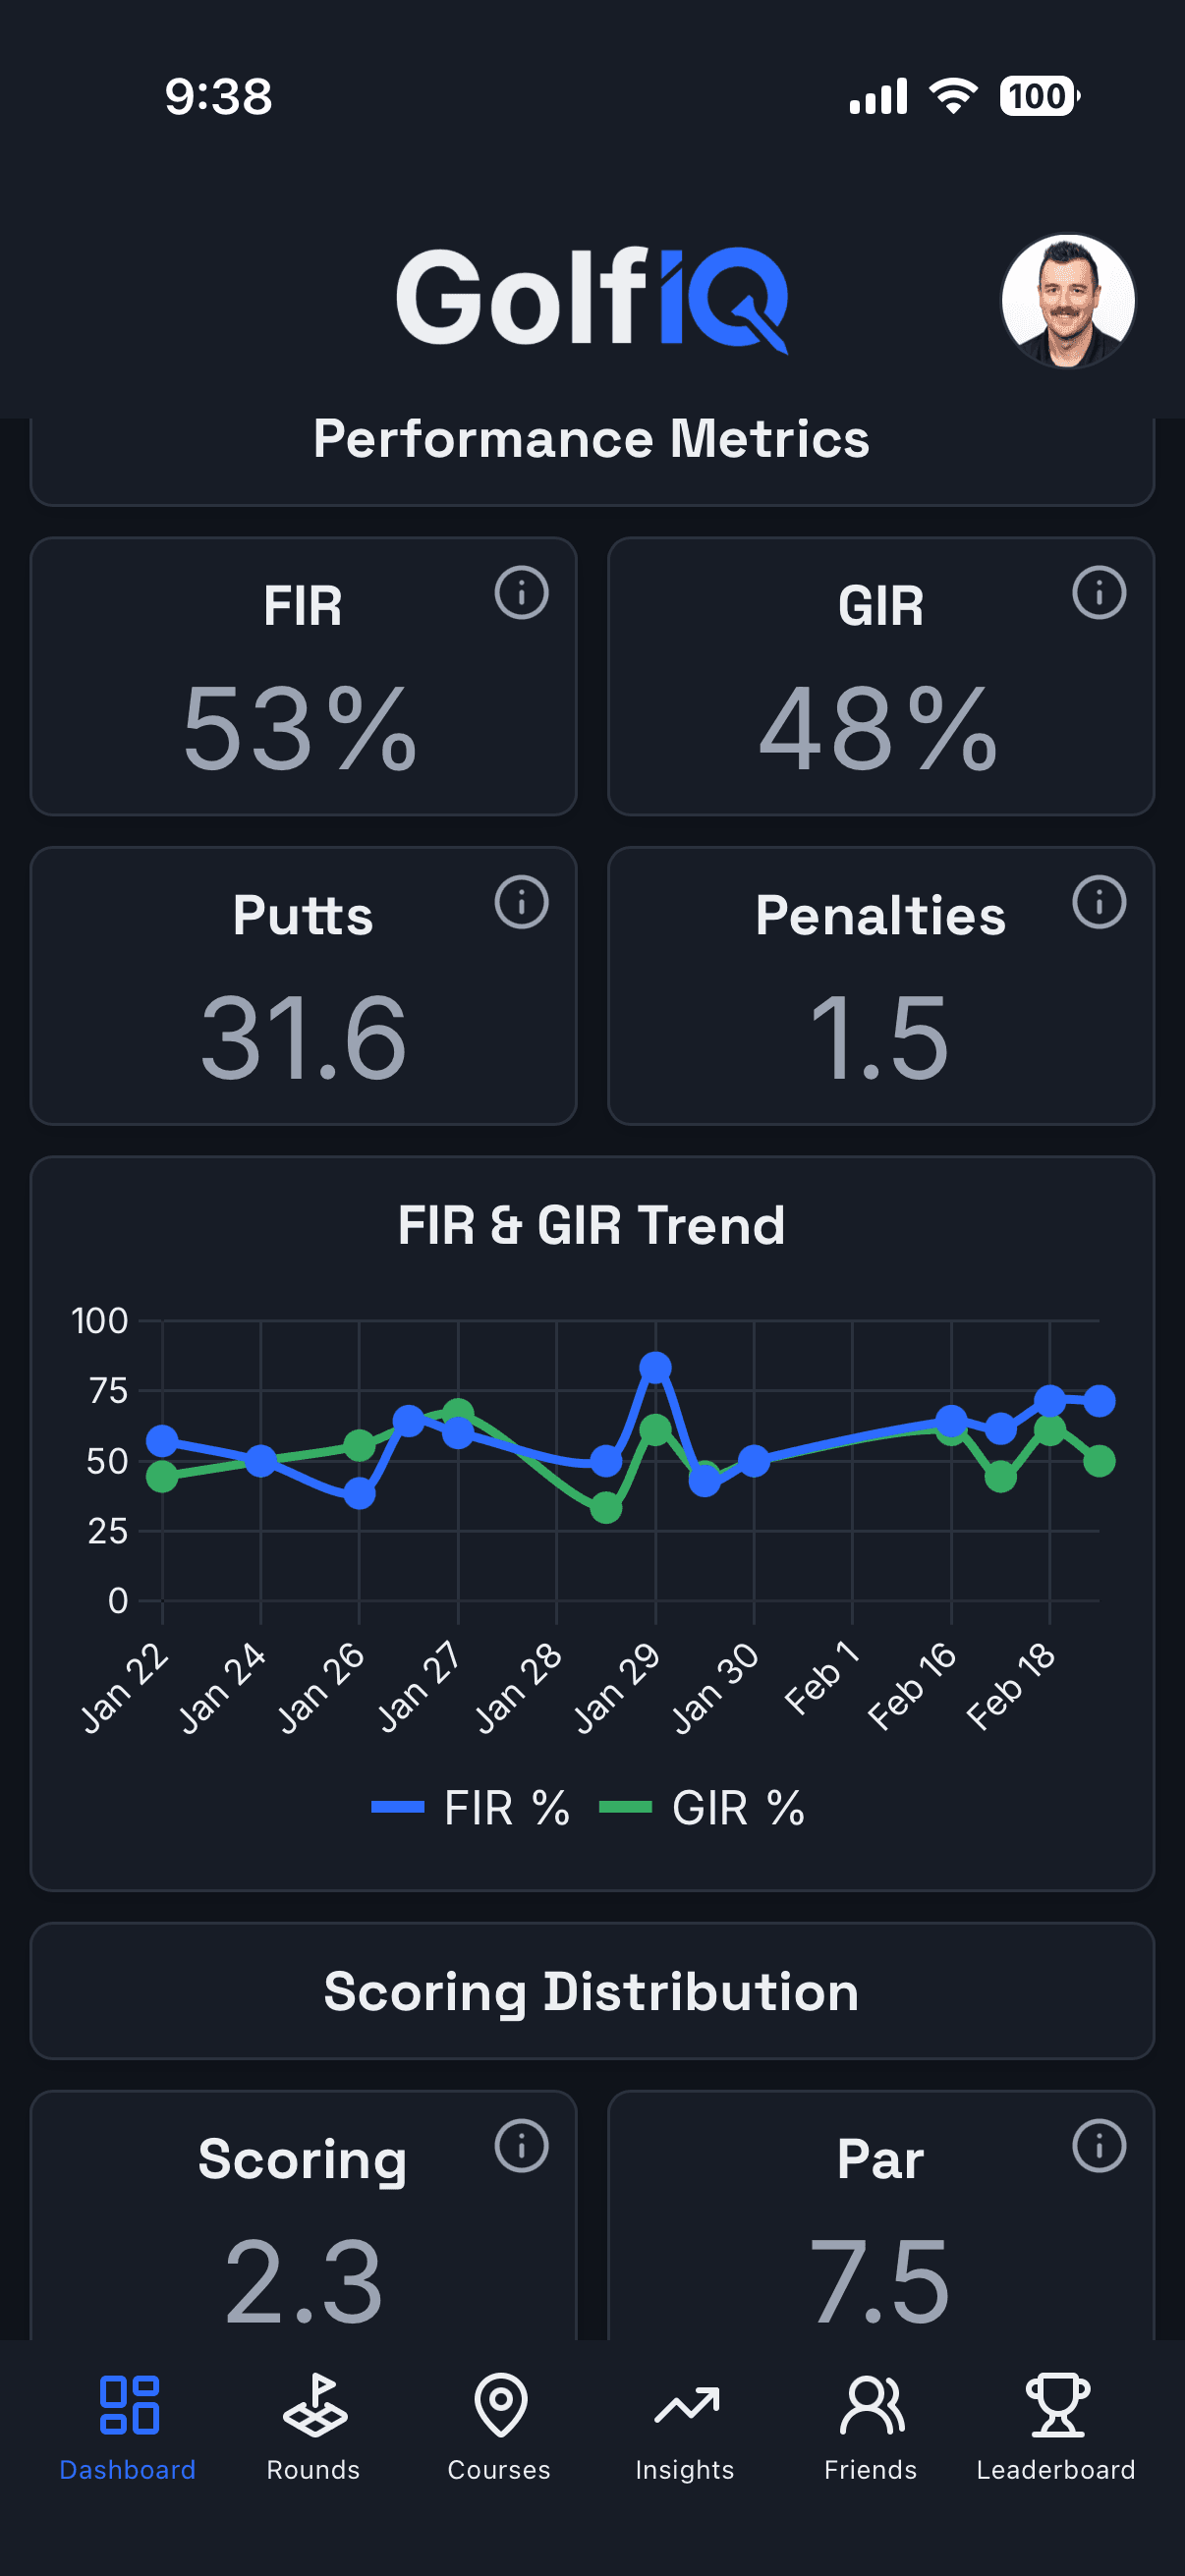Tap the Scoring Distribution header
This screenshot has width=1185, height=2576.
click(592, 1990)
